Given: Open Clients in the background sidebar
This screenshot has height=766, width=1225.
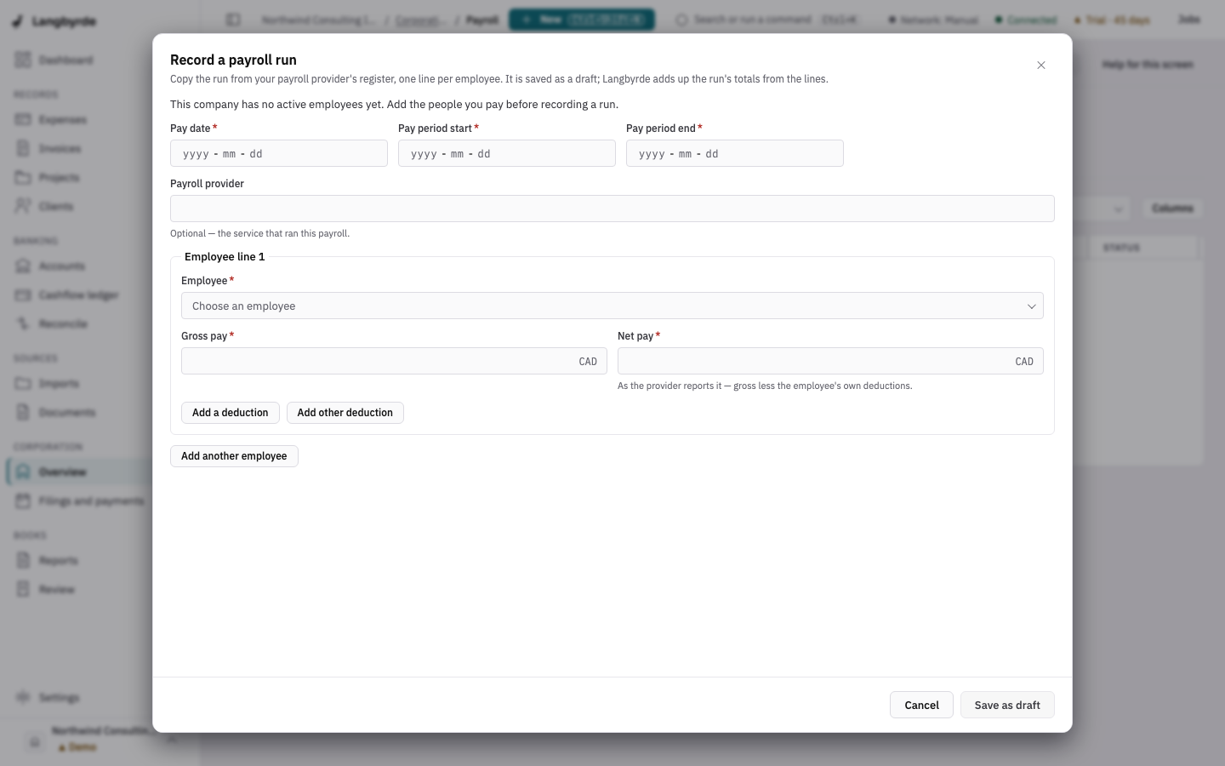Looking at the screenshot, I should click(78, 207).
